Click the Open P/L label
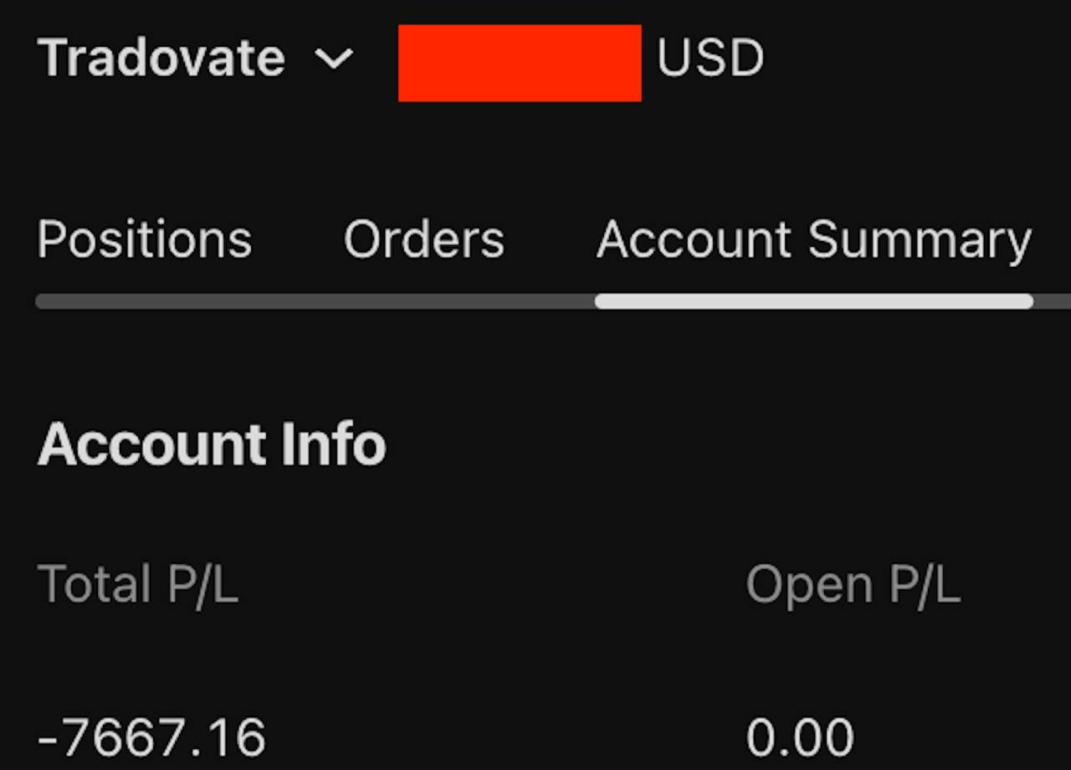The height and width of the screenshot is (770, 1071). [853, 584]
